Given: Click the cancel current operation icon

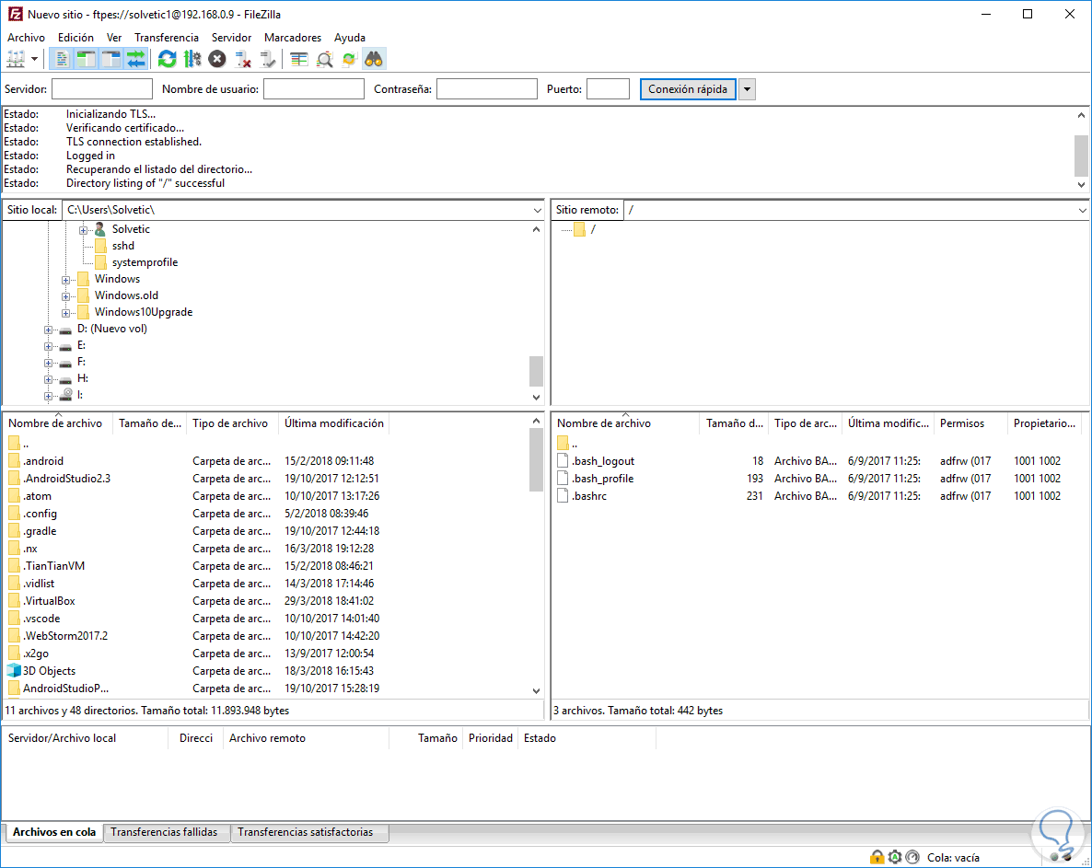Looking at the screenshot, I should coord(217,60).
